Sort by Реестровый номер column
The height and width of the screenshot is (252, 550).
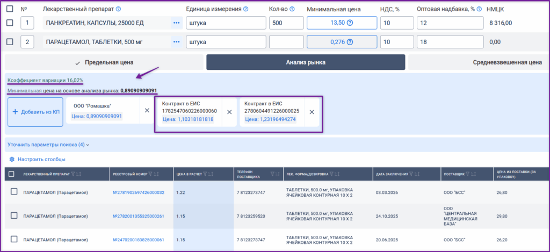point(156,174)
